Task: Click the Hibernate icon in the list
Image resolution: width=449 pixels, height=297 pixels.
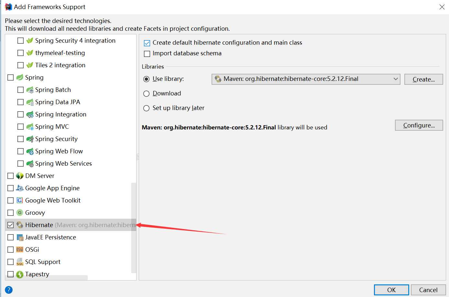Action: (20, 225)
